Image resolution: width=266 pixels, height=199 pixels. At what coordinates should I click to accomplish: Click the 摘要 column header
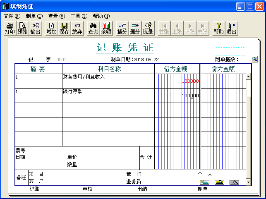pyautogui.click(x=38, y=69)
